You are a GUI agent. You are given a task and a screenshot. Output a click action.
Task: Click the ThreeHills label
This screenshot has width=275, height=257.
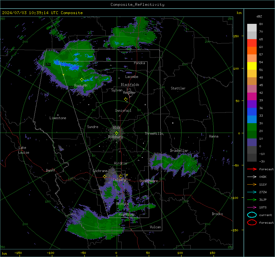point(154,134)
